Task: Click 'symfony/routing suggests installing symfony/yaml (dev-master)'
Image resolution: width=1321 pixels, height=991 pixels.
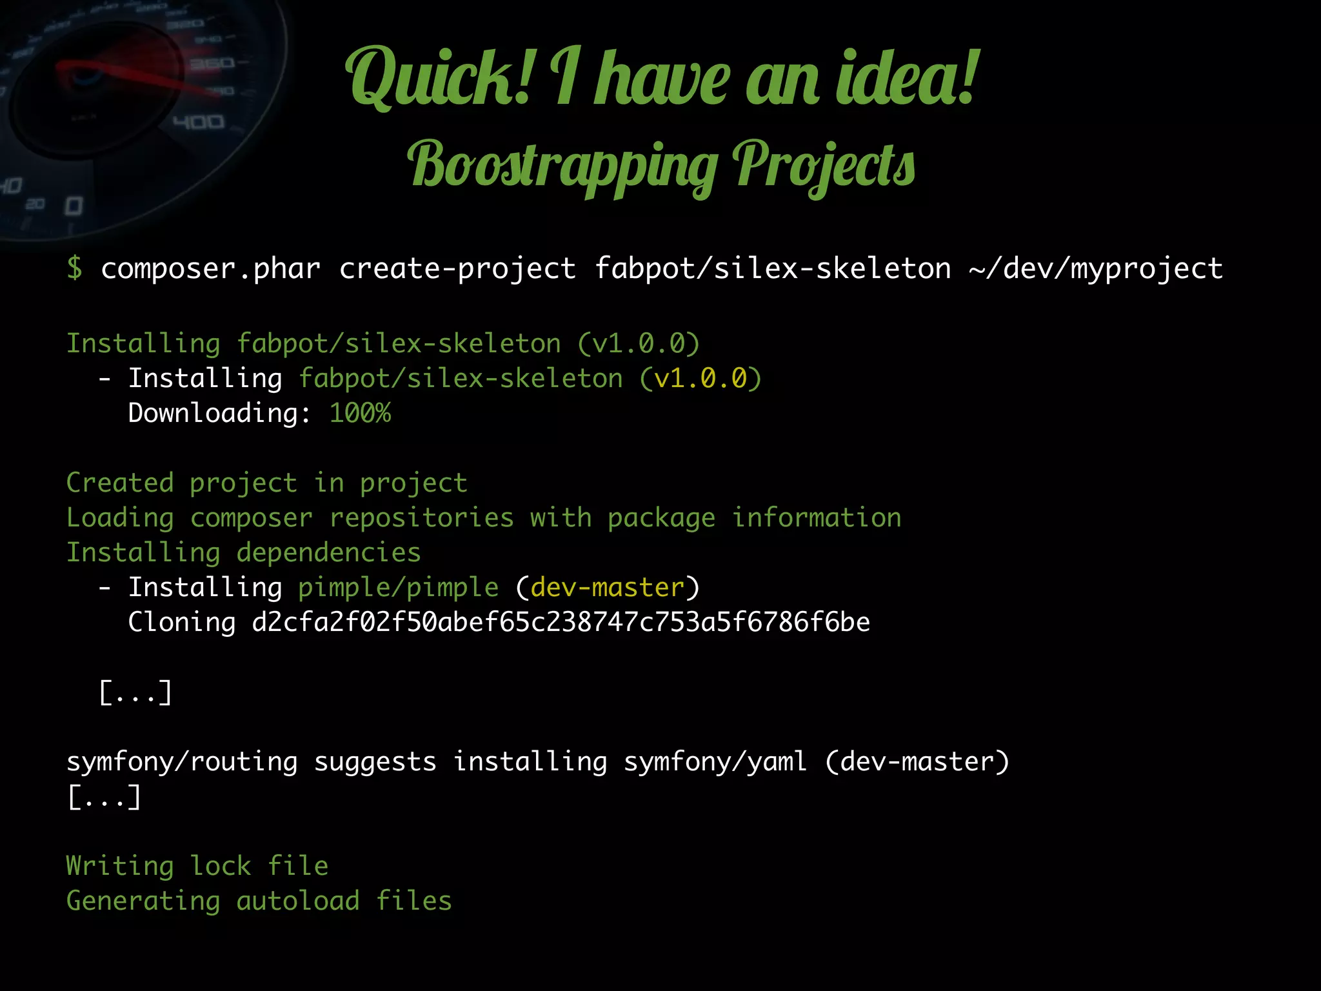Action: 538,762
